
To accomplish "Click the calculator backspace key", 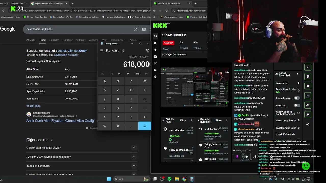I will point(145,81).
